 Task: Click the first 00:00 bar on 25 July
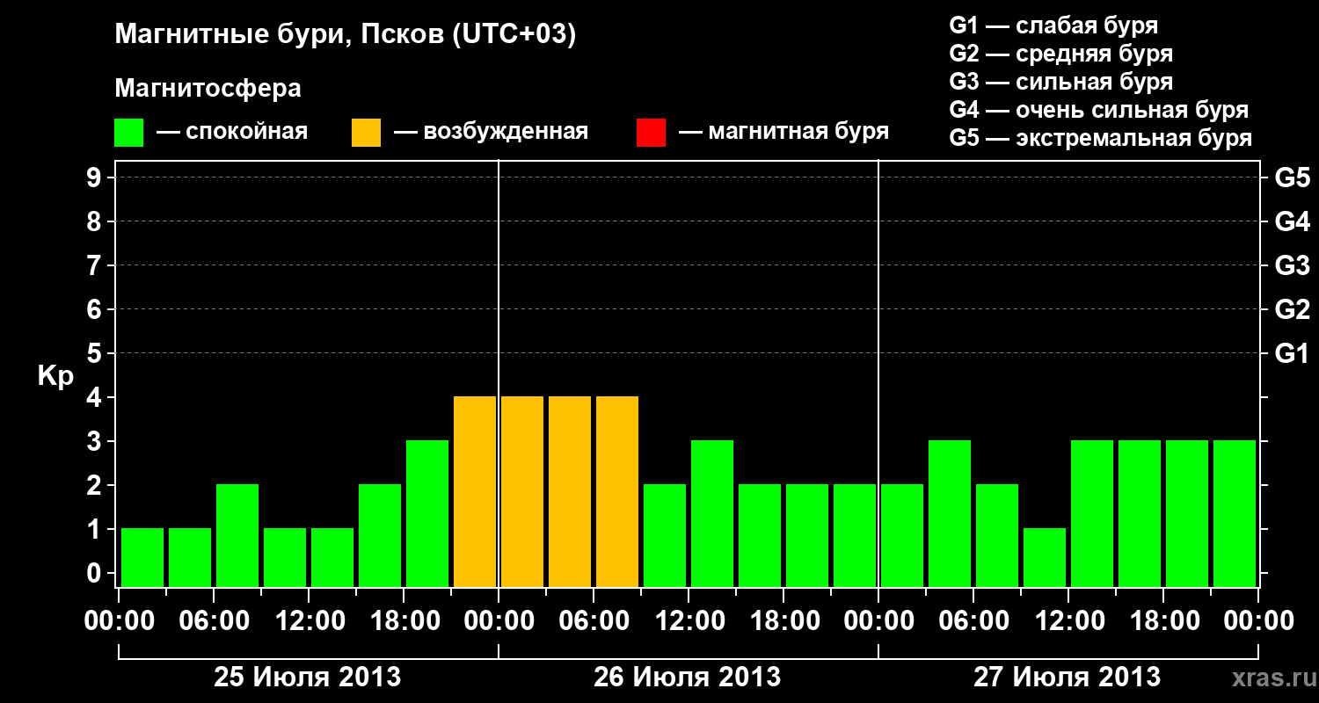(142, 557)
